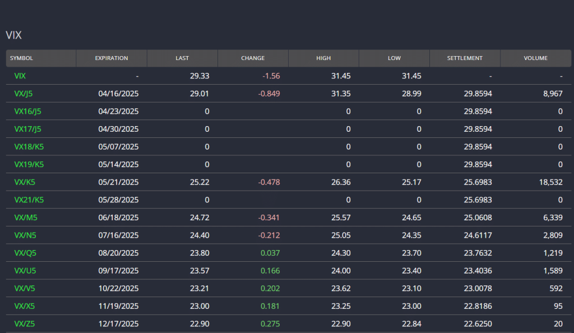Screen dimensions: 574x333
Task: Click the 18,532 volume cell
Action: point(549,182)
